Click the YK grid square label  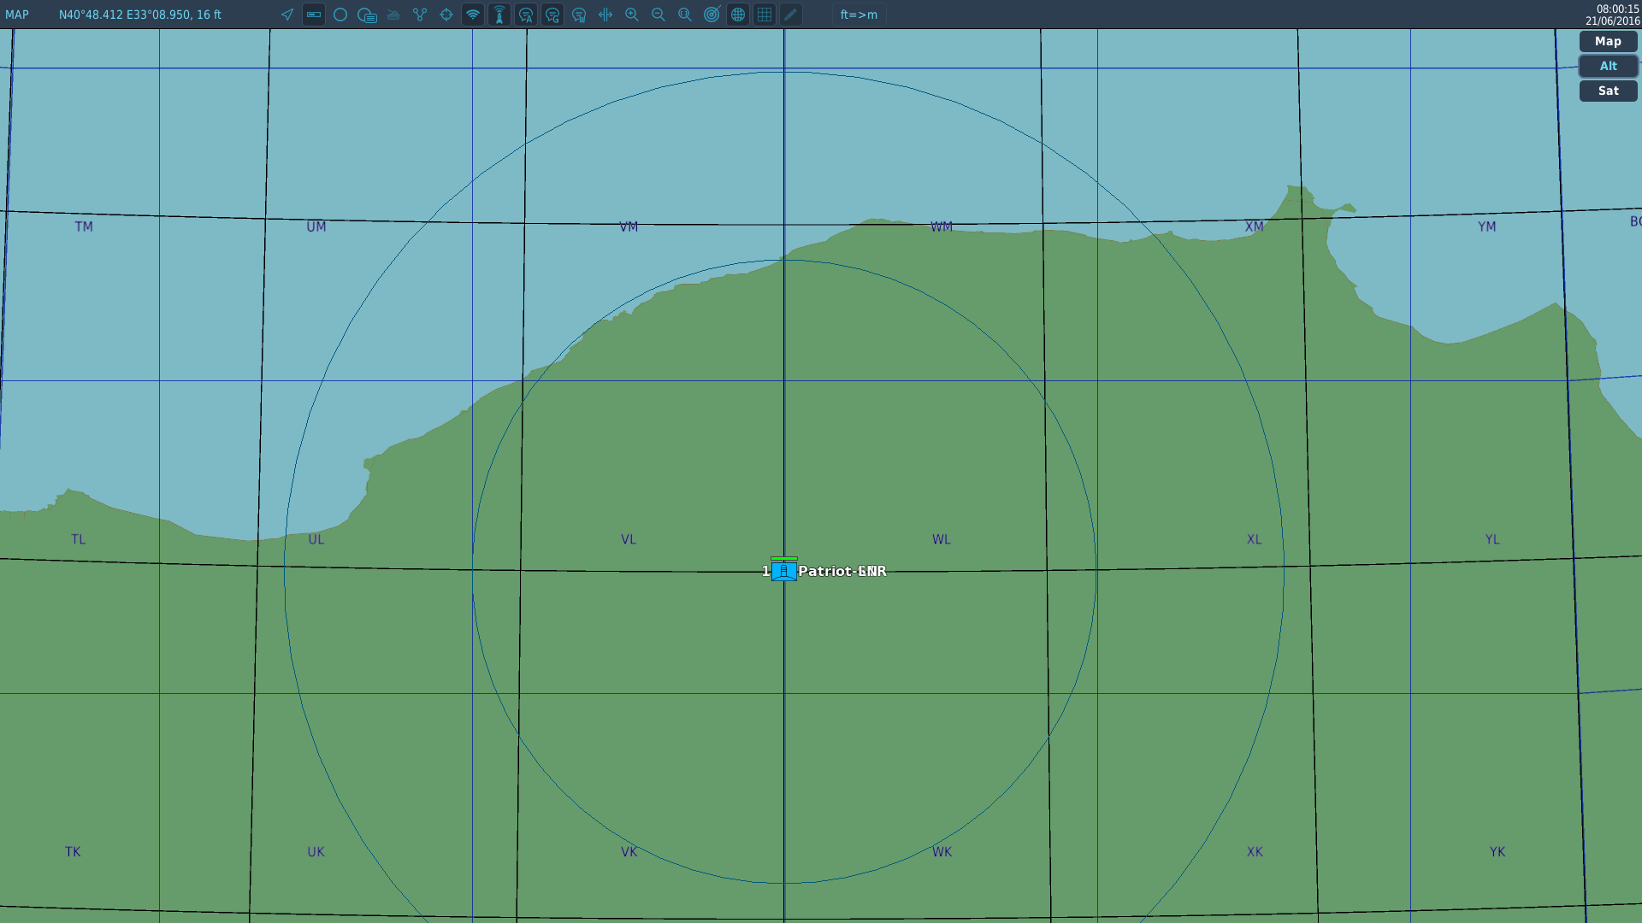click(x=1497, y=852)
